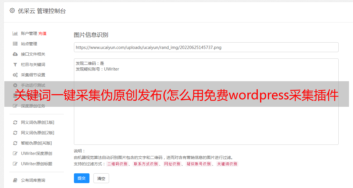Click the 关键词识别 tag
Viewport: 353px width, 188px height.
pyautogui.click(x=227, y=164)
